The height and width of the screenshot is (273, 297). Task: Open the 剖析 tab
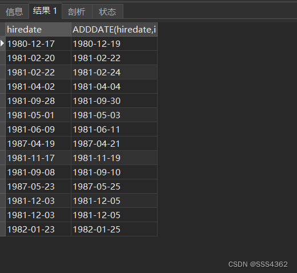pyautogui.click(x=77, y=12)
